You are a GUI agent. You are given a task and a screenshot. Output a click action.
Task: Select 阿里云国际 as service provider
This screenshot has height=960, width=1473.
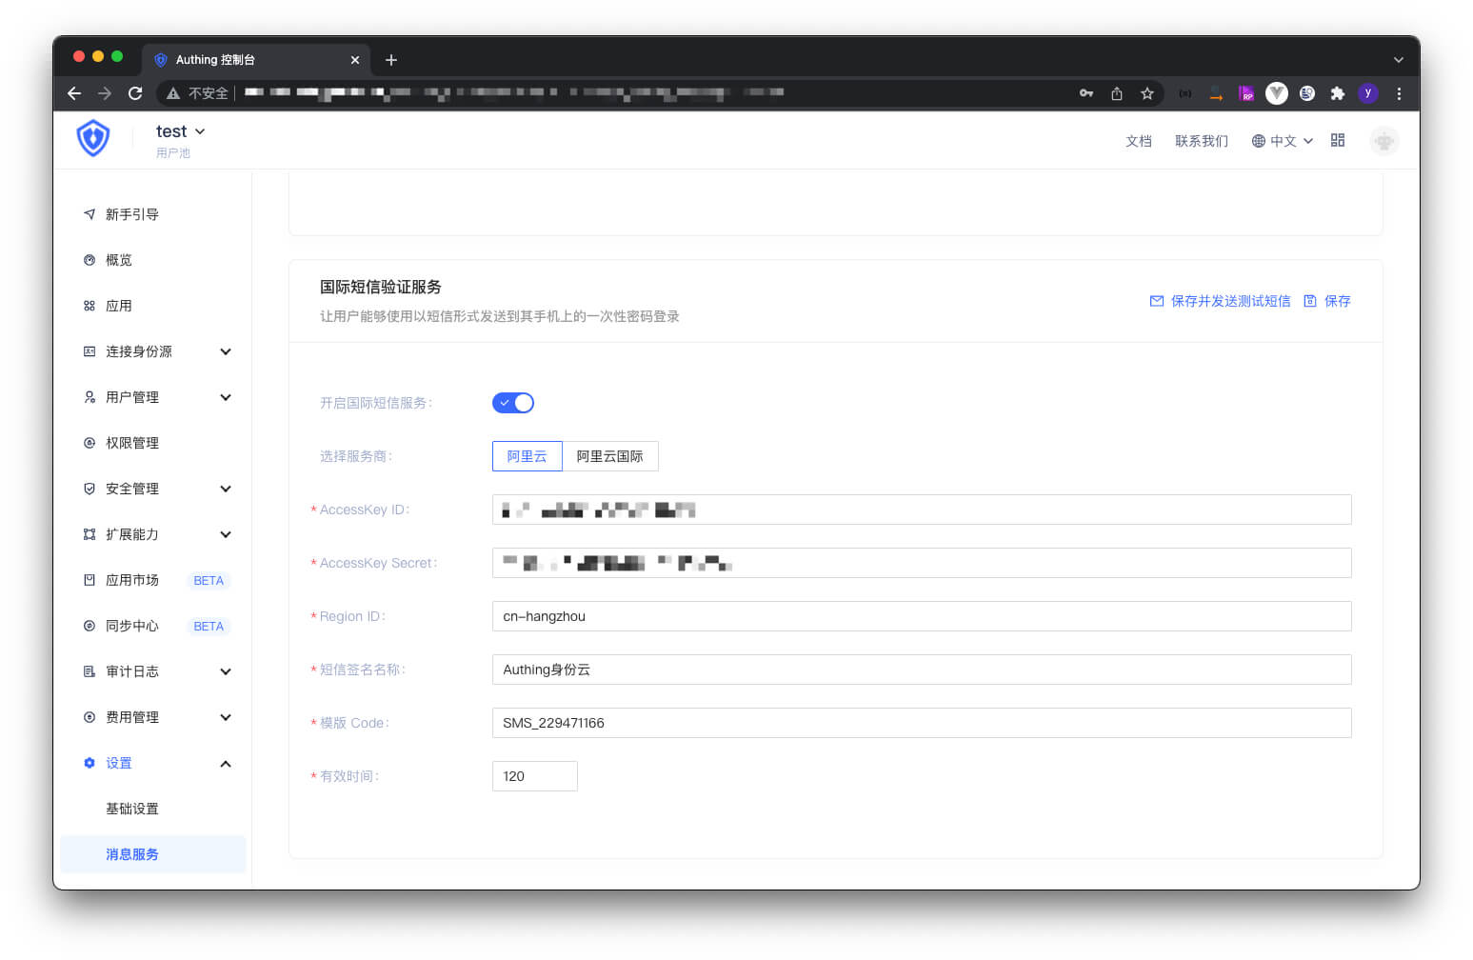point(609,456)
